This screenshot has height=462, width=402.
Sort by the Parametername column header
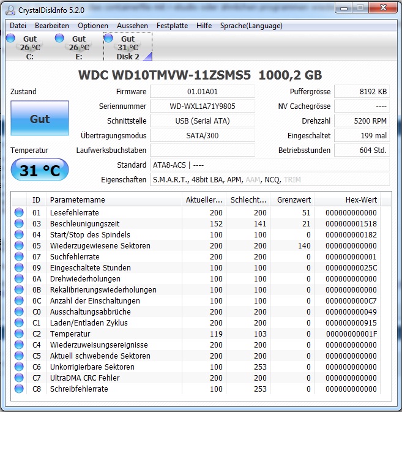coord(114,199)
